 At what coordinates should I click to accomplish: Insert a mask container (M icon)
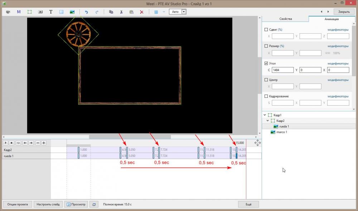point(19,12)
